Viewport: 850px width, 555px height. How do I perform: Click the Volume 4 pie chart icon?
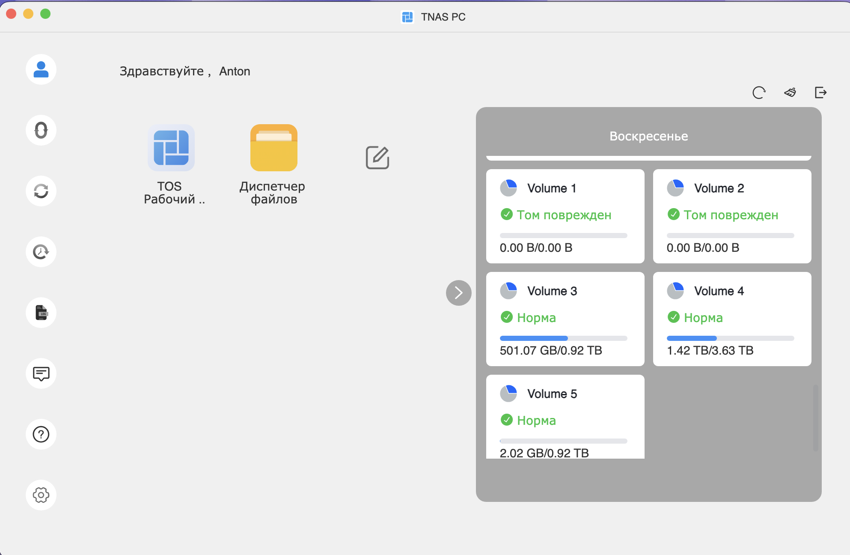pyautogui.click(x=675, y=291)
